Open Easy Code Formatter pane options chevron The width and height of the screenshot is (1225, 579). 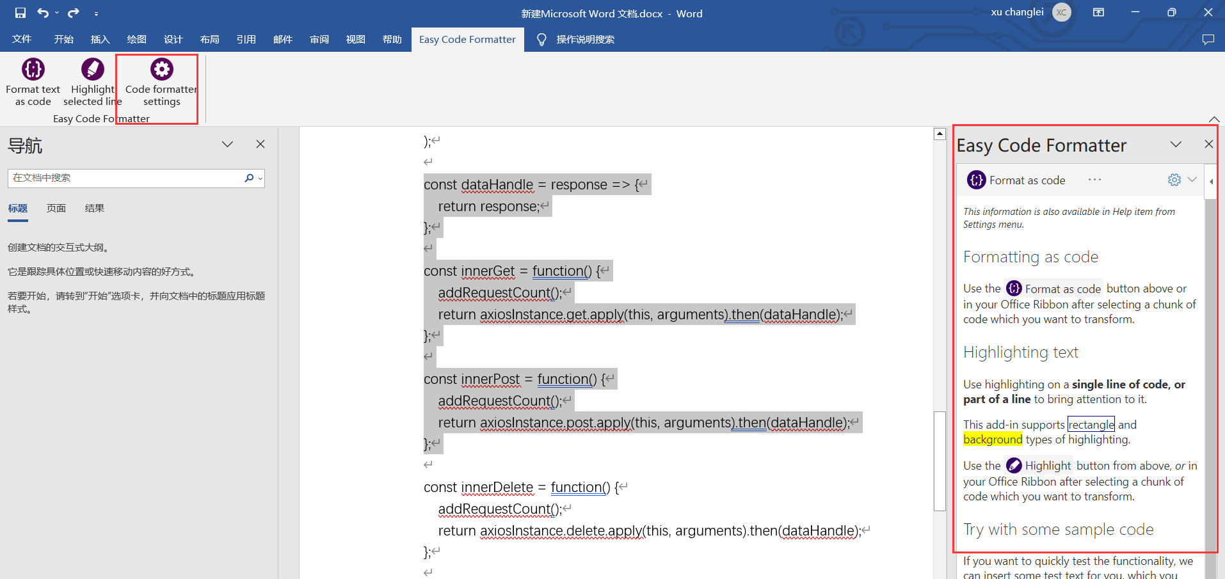point(1176,145)
